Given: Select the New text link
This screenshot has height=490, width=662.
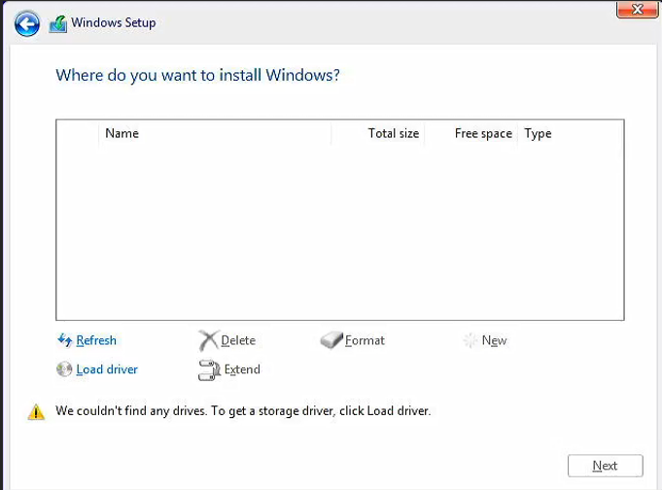Looking at the screenshot, I should pos(494,340).
